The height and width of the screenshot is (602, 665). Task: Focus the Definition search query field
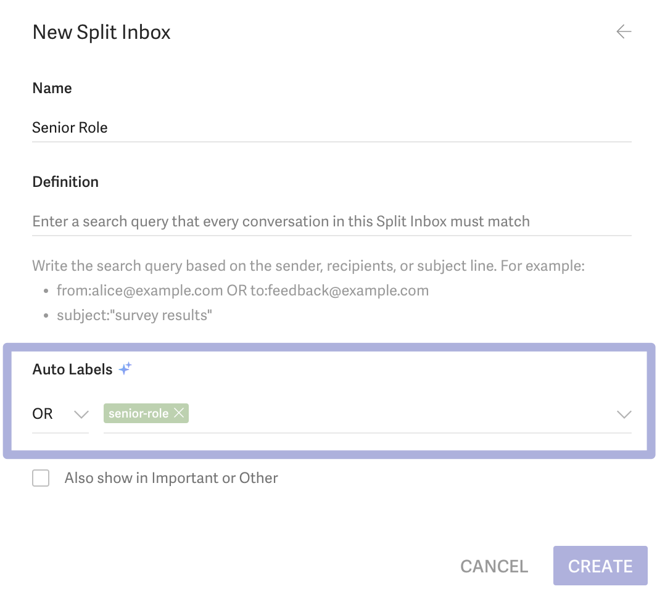coord(332,221)
